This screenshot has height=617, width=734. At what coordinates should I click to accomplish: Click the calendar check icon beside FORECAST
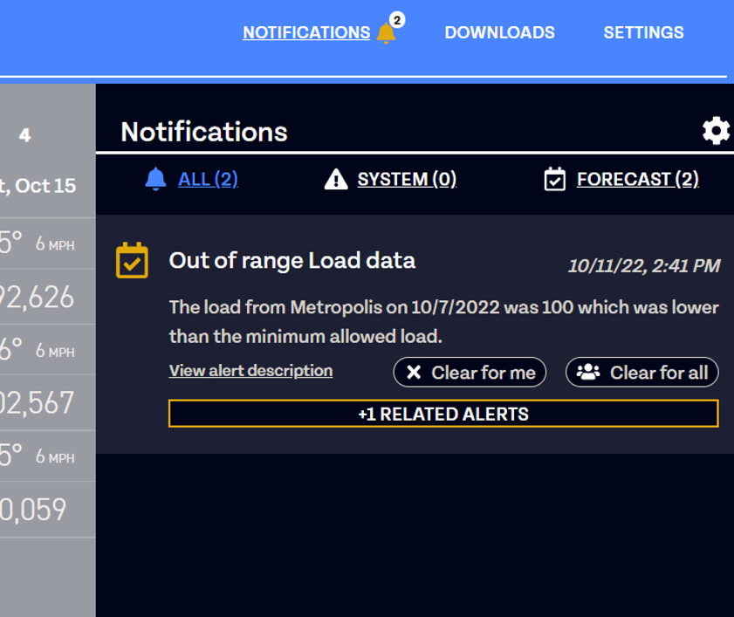coord(555,179)
